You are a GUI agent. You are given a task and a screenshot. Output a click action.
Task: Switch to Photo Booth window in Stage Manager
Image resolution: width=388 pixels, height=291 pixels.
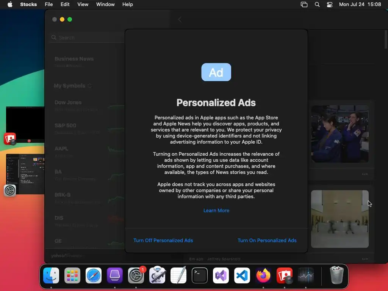(x=25, y=125)
